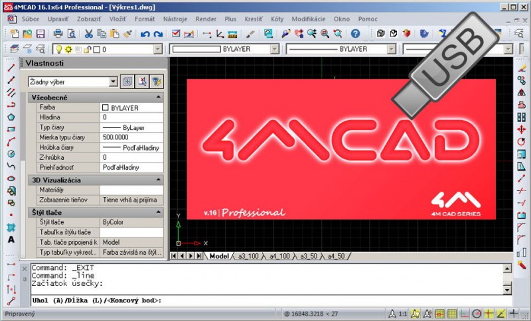Image resolution: width=531 pixels, height=321 pixels.
Task: Select the Circle draw tool
Action: click(x=11, y=154)
